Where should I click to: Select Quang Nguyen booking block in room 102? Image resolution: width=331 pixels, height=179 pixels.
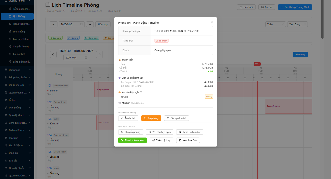pyautogui.click(x=288, y=106)
